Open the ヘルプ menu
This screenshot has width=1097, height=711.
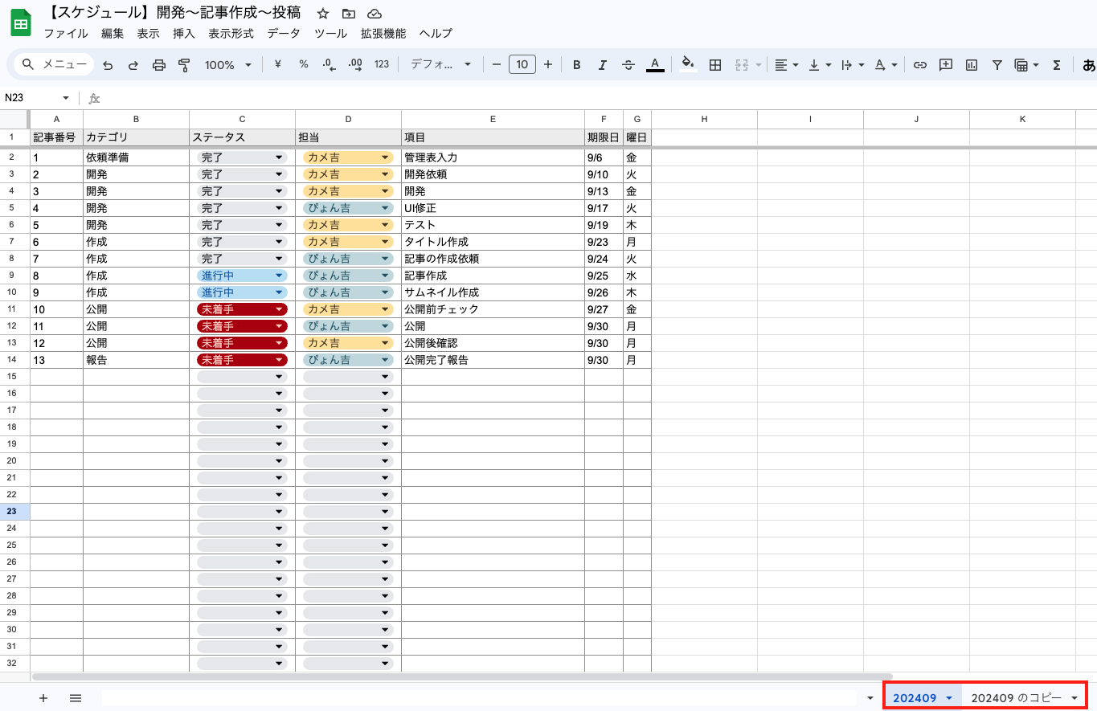coord(436,34)
